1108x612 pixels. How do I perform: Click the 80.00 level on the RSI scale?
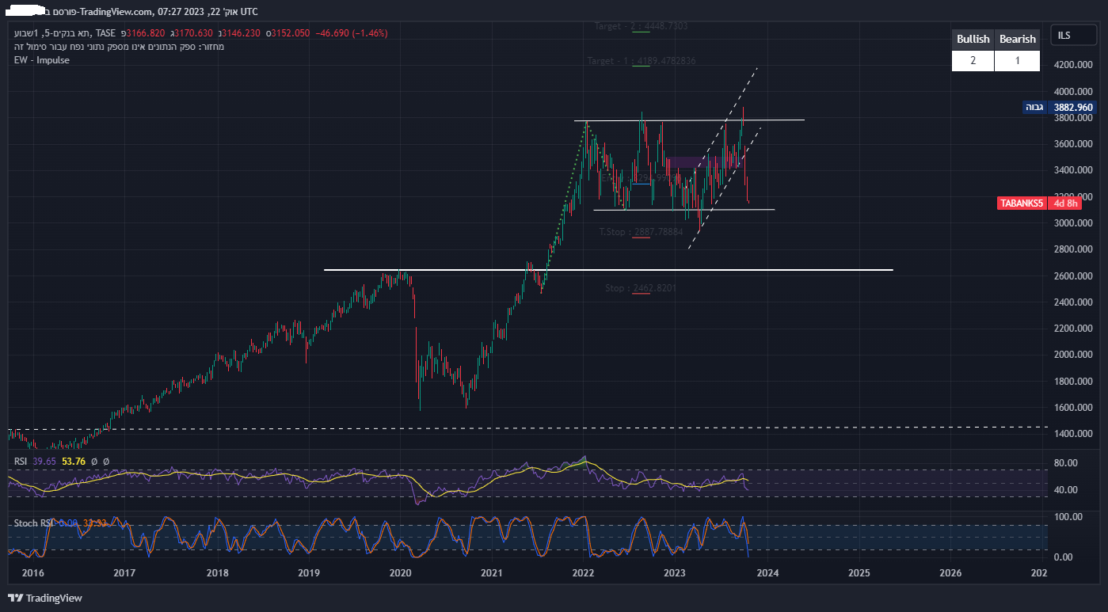(x=1067, y=463)
